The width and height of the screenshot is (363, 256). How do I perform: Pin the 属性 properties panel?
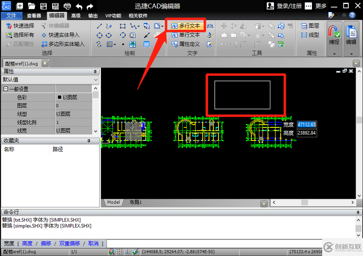tap(95, 72)
